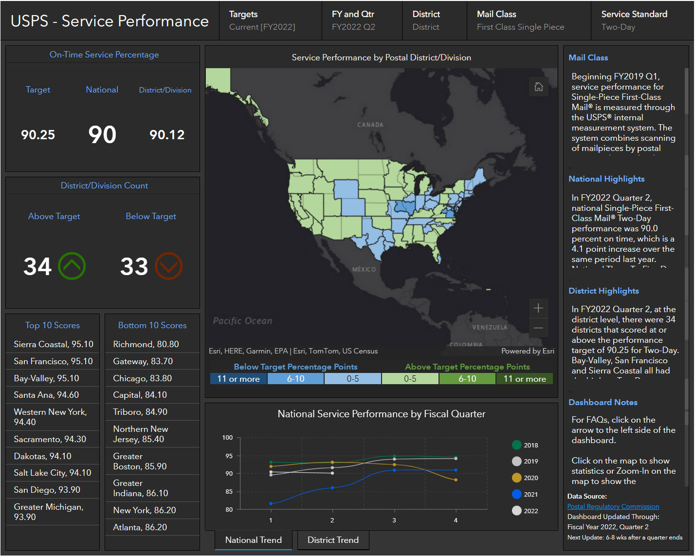Select Sacramento, 94.30 row
Viewport: 695px width, 557px height.
pyautogui.click(x=53, y=439)
